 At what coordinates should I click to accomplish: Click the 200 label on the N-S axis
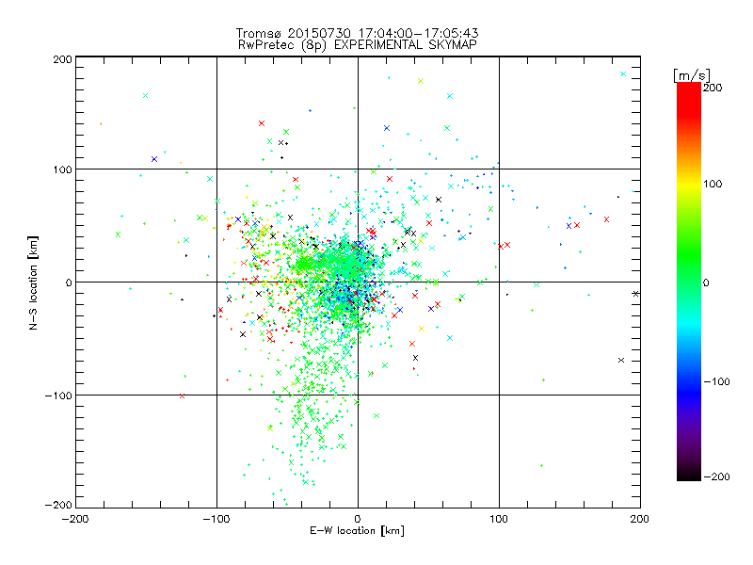[62, 60]
